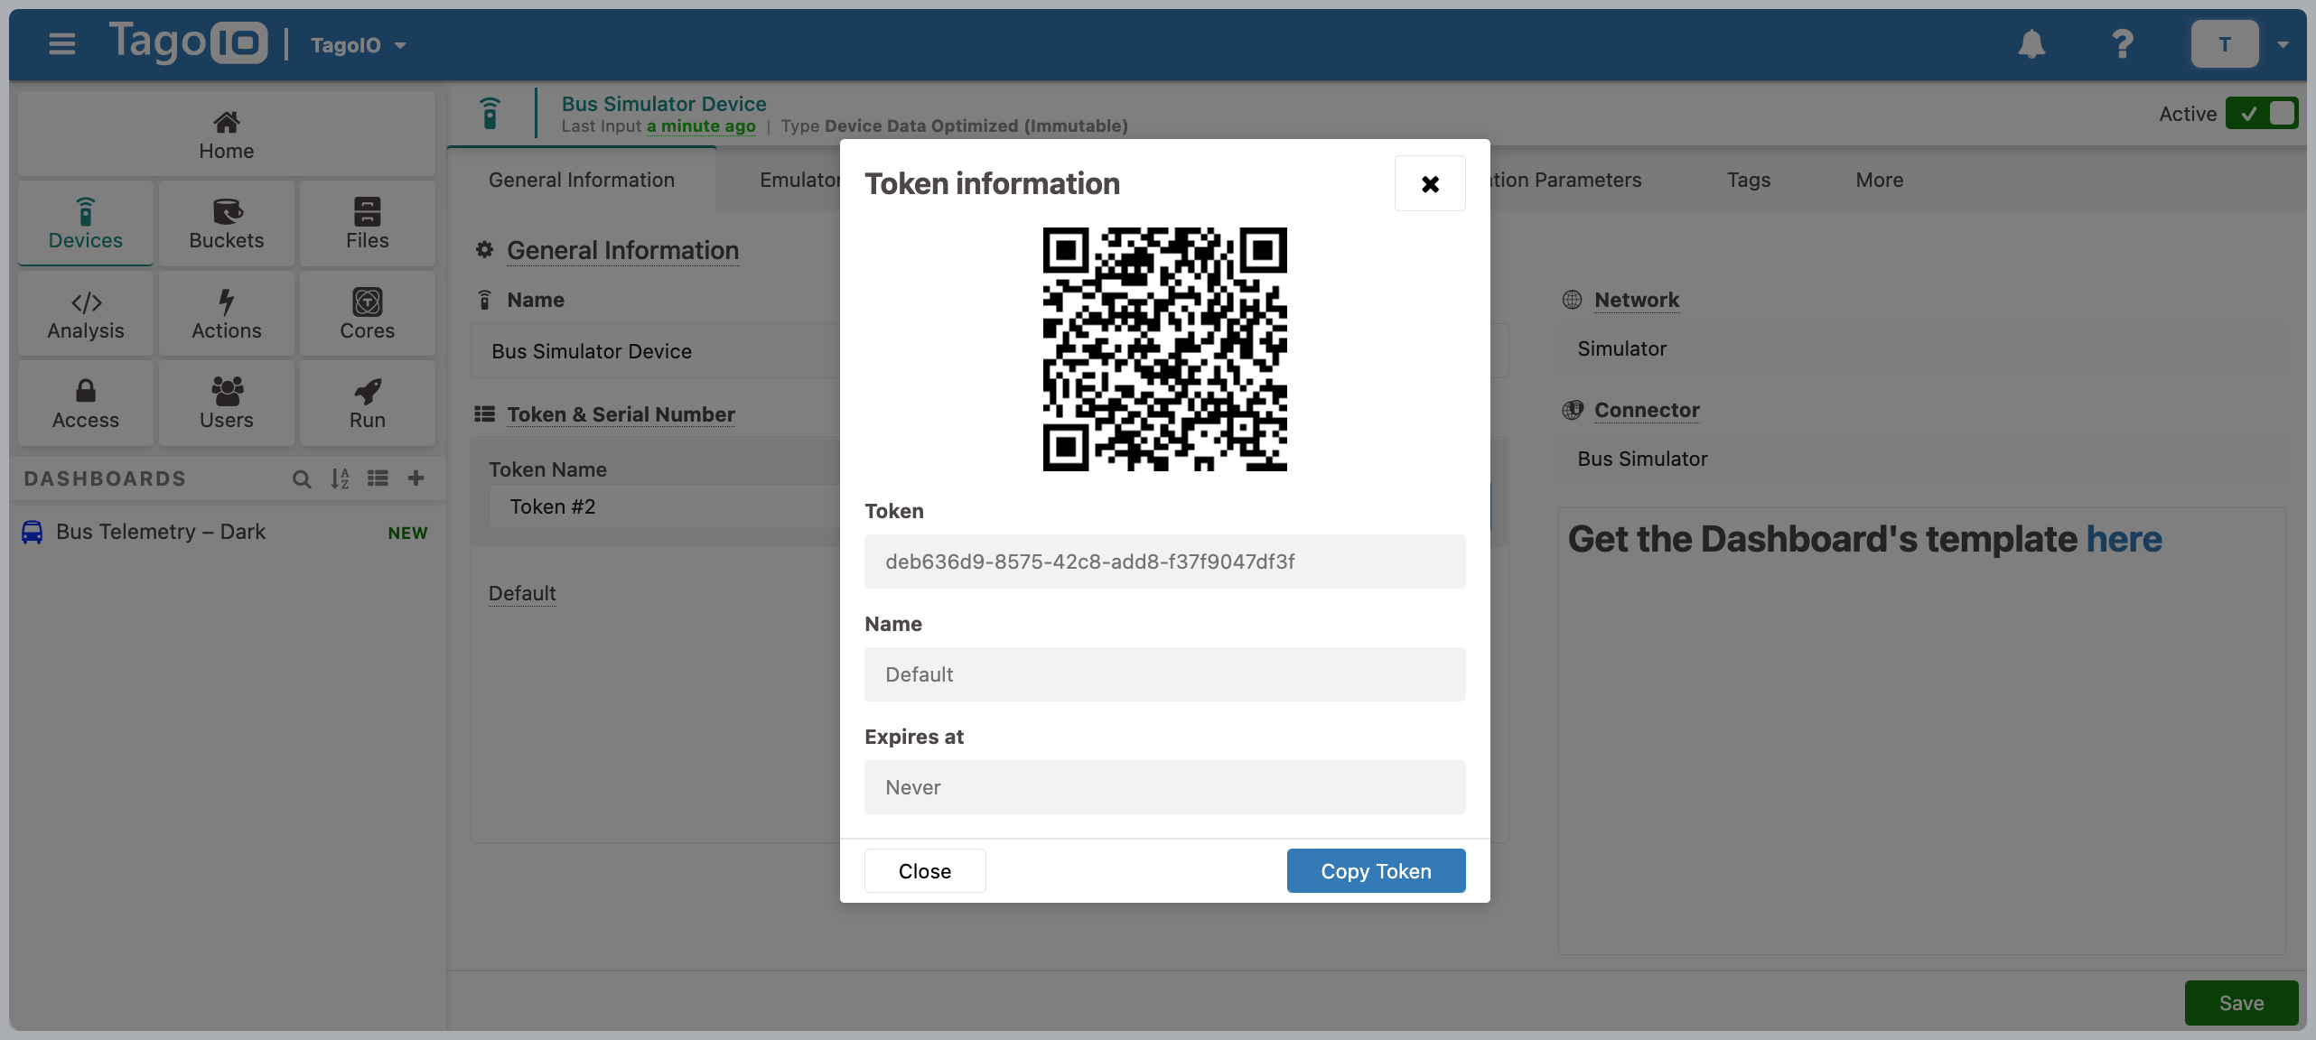
Task: Click the Save button
Action: (2241, 1003)
